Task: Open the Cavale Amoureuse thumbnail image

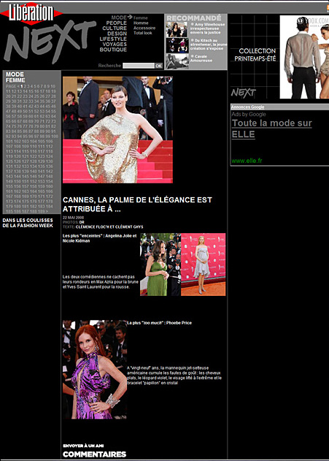Action: point(177,61)
